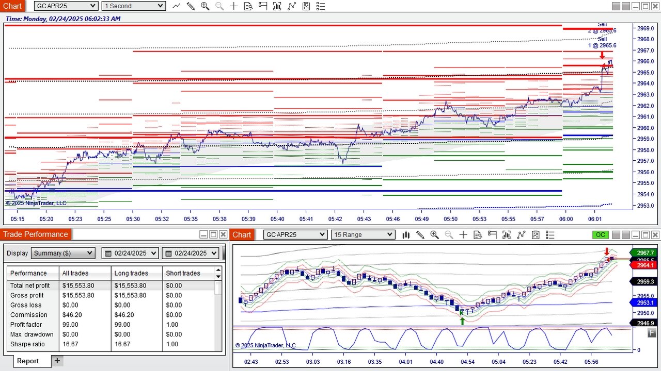Click the Trade Performance toolbar scrollbar
661x371 pixels.
(x=224, y=254)
